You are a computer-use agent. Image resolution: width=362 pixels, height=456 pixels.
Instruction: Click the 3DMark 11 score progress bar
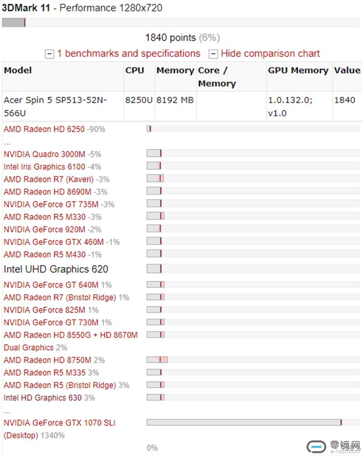(181, 23)
